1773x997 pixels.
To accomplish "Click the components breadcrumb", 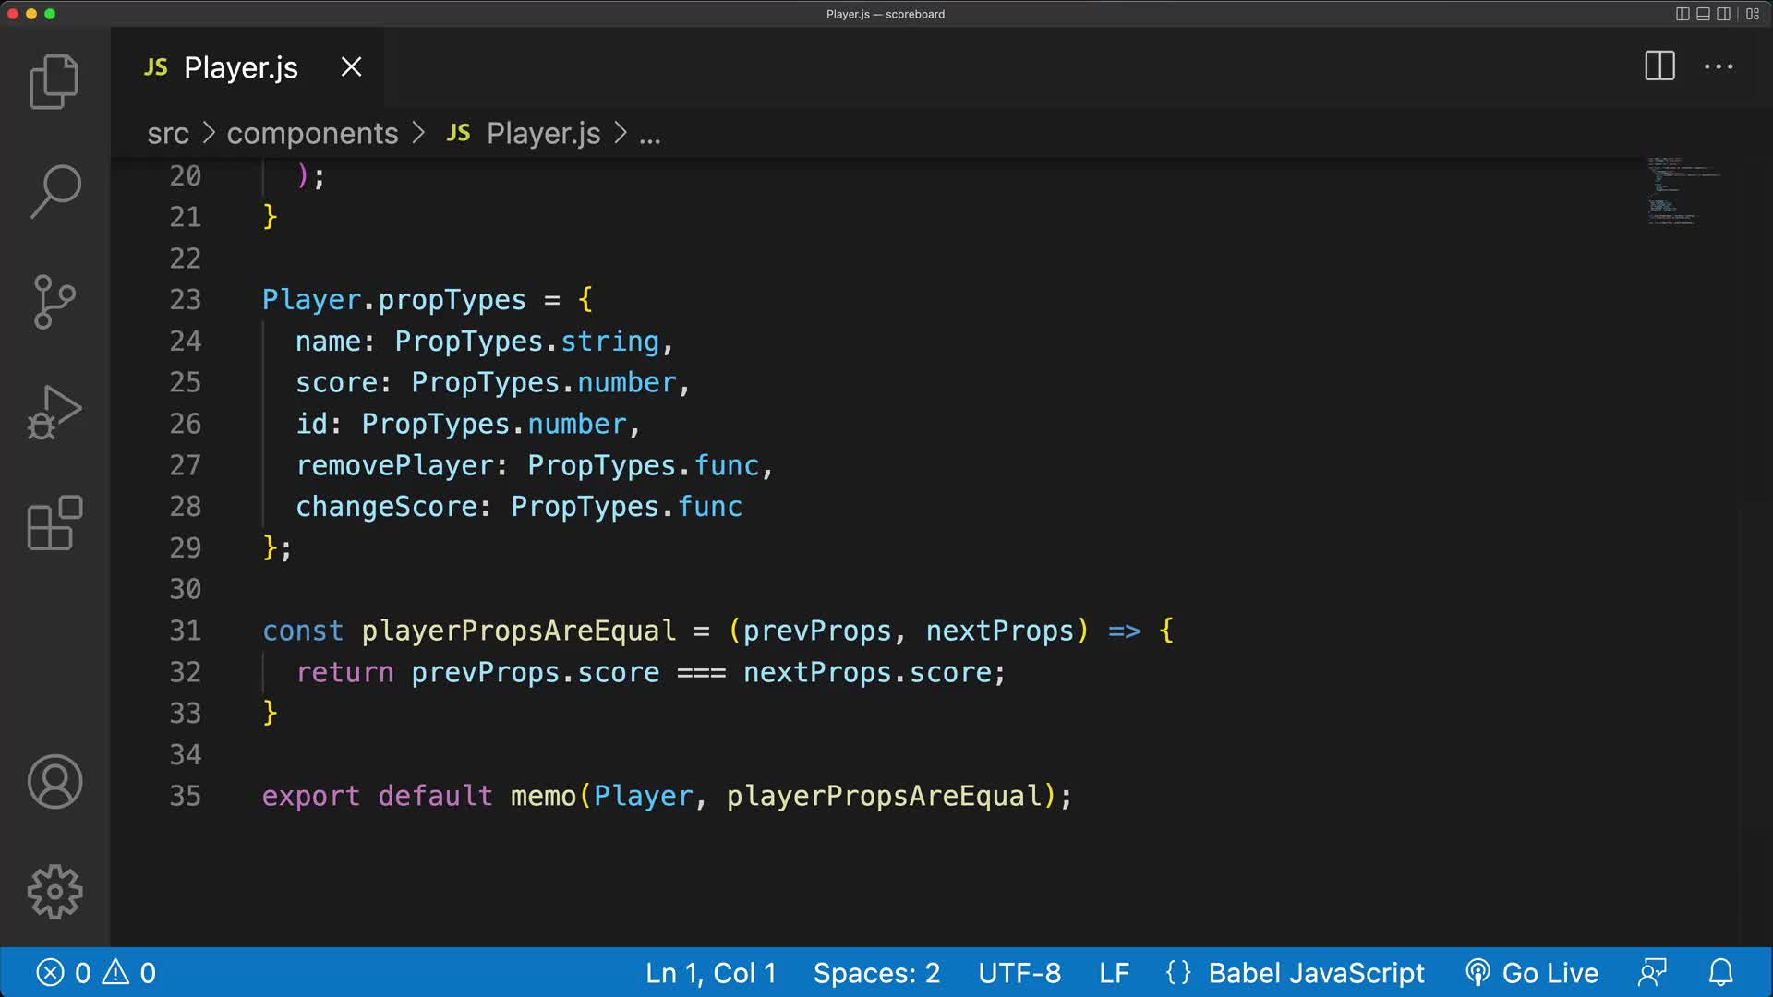I will [312, 134].
